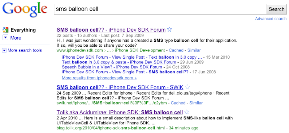Screen dimensions: 289x133
Task: Open the SWiK SMS balloon cell result title
Action: [120, 87]
